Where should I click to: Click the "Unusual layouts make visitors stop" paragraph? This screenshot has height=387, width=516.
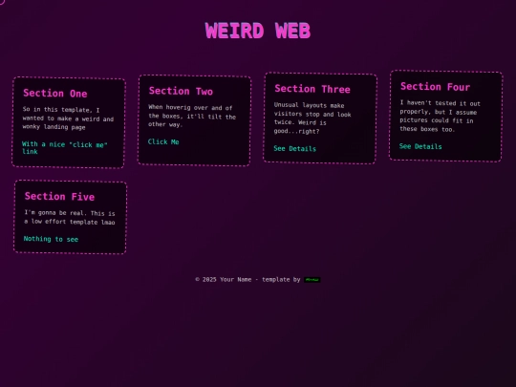tap(312, 118)
